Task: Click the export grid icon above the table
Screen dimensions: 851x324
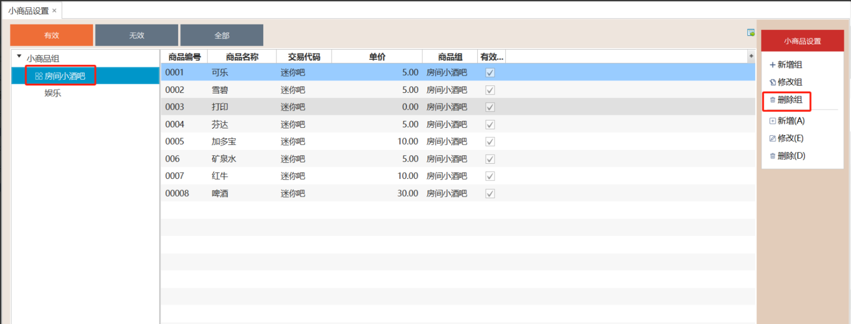Action: tap(751, 32)
